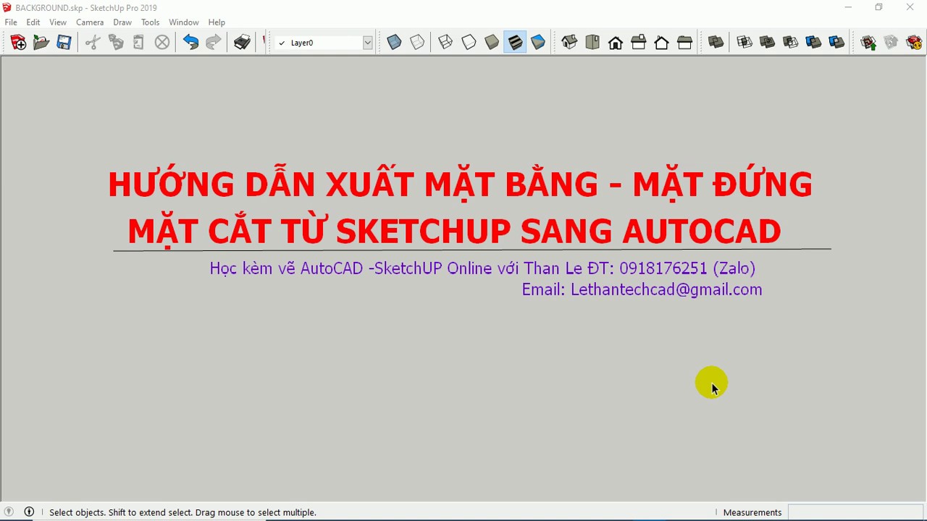
Task: Open a file with the folder icon
Action: coord(41,43)
